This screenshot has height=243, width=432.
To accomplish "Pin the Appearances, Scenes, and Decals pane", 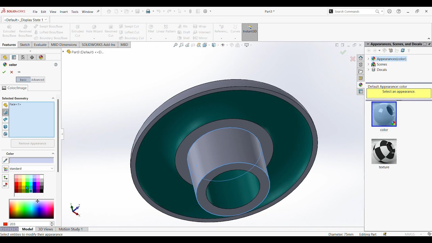I will pos(429,44).
